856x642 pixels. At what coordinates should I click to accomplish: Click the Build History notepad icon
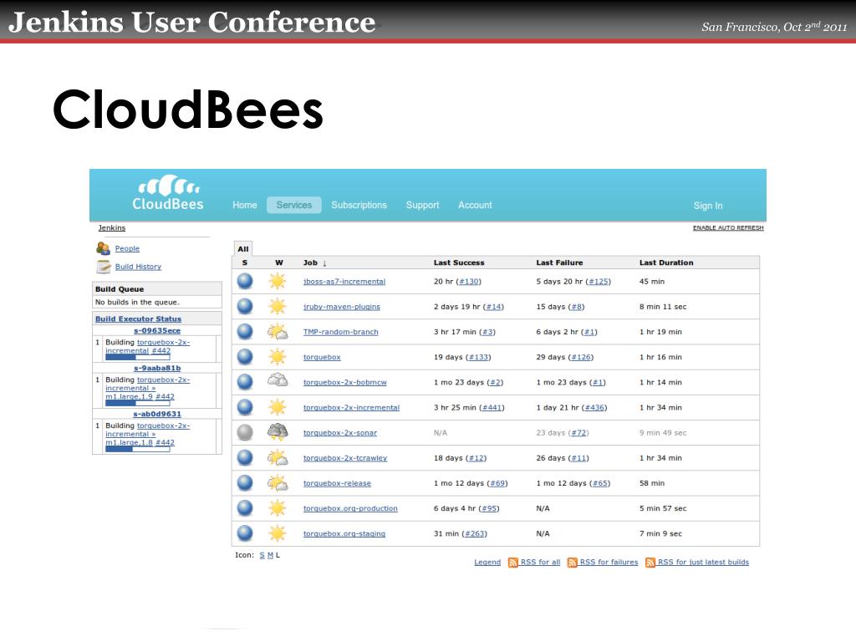coord(103,267)
